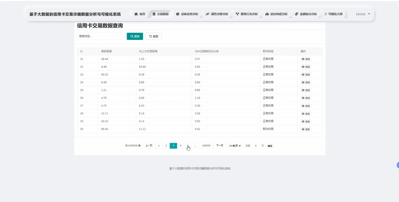
Task: Go to next page 下一页
Action: pos(220,146)
